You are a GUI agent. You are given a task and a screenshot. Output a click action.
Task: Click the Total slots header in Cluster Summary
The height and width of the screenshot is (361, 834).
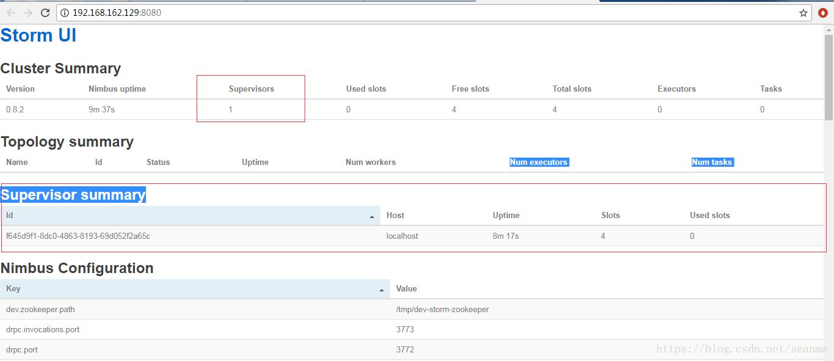(572, 89)
